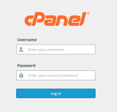This screenshot has height=112, width=117.
Task: Click the padlock icon in Password field
Action: click(x=21, y=75)
